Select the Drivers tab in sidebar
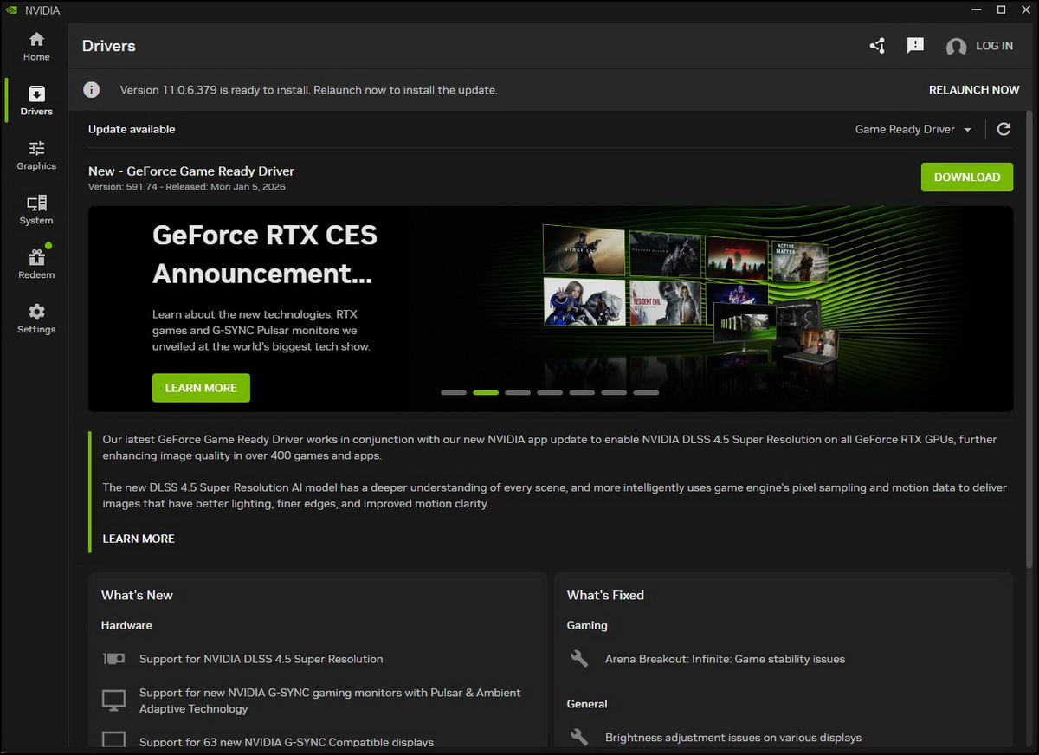Viewport: 1039px width, 755px height. 36,101
